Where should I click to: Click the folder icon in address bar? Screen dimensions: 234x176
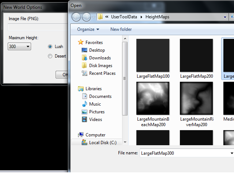100,17
